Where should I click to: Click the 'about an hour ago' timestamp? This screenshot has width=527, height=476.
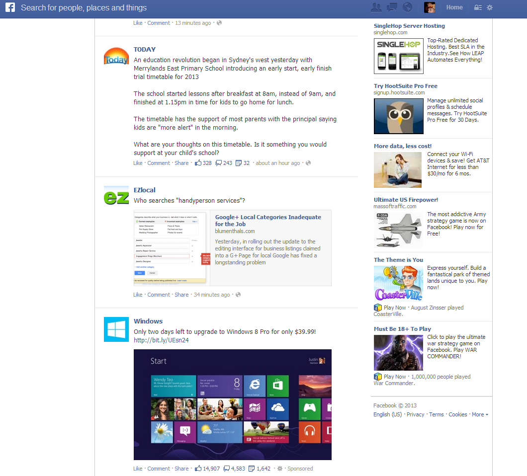click(278, 163)
